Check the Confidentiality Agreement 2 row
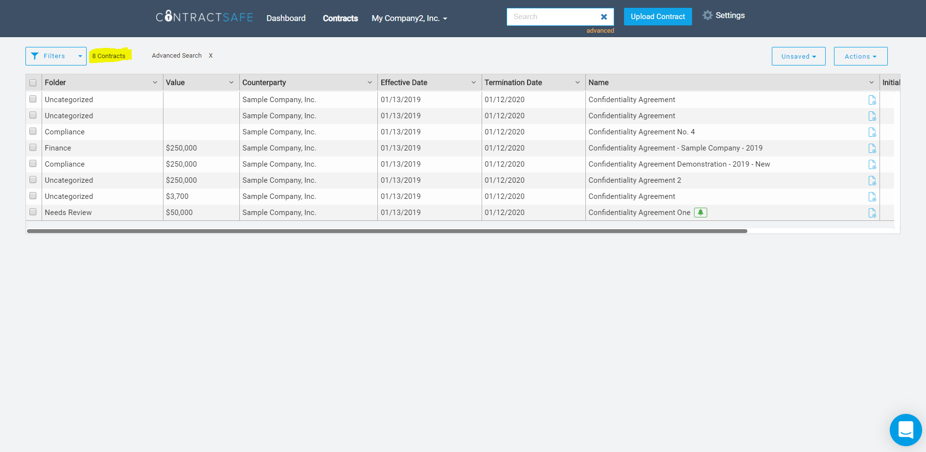This screenshot has width=926, height=452. pyautogui.click(x=33, y=180)
